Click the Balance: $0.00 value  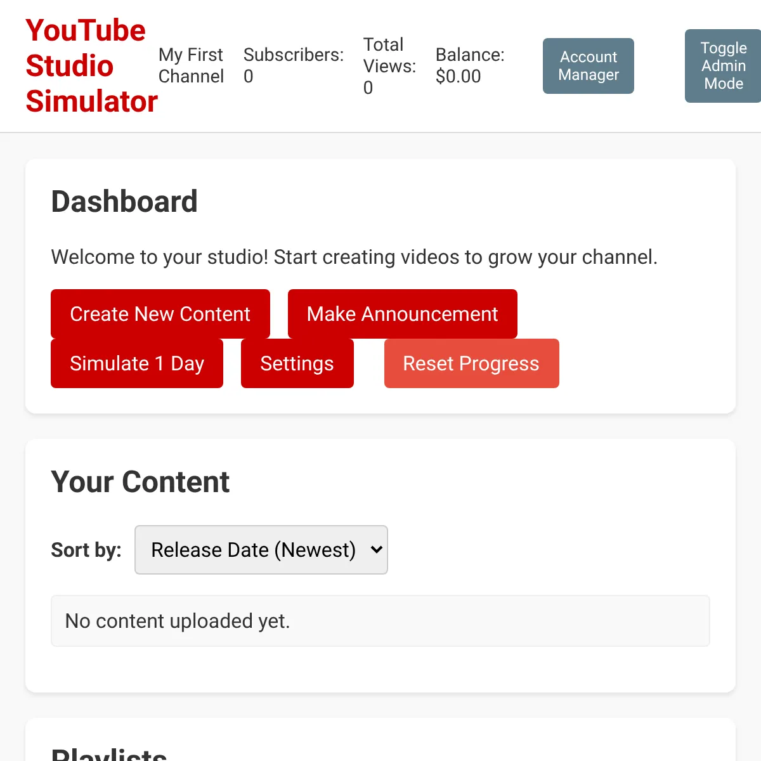pyautogui.click(x=470, y=65)
